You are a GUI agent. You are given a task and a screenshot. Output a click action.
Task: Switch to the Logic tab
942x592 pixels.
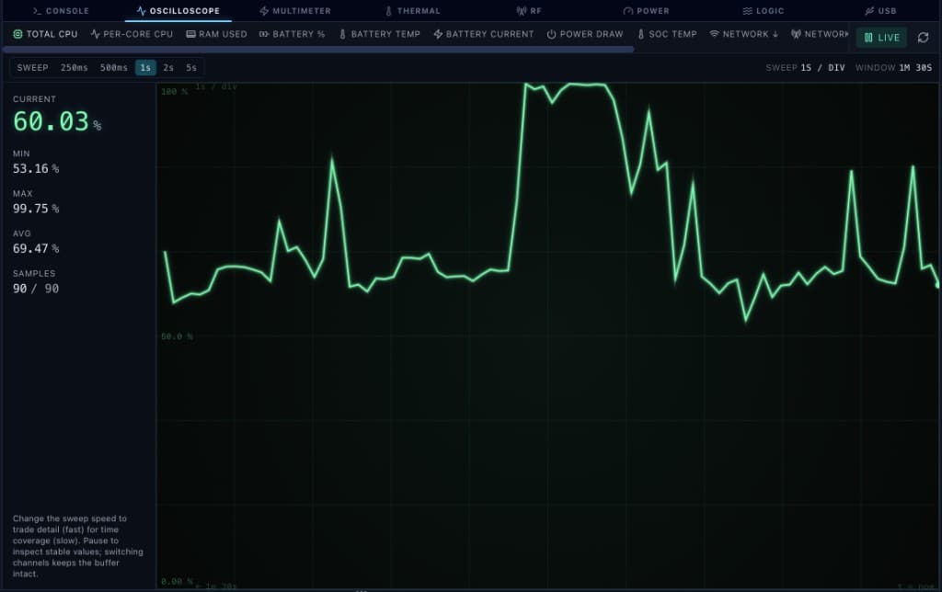pos(763,11)
